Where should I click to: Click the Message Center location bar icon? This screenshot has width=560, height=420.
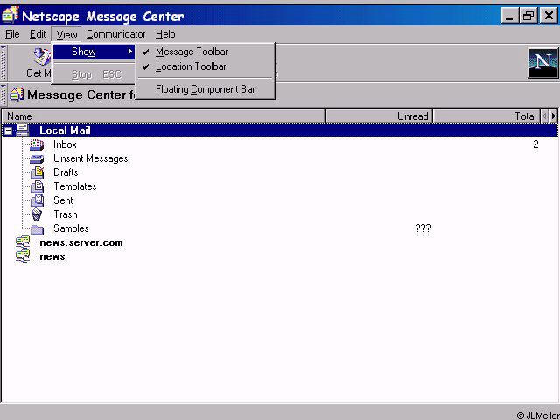17,94
